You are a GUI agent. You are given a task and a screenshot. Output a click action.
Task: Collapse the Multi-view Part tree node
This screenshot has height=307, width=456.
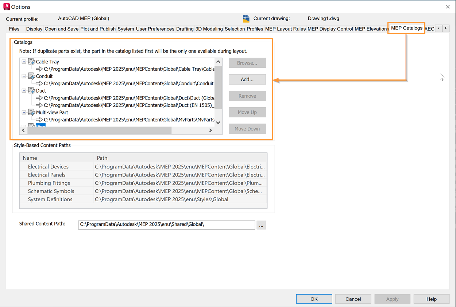pyautogui.click(x=24, y=112)
